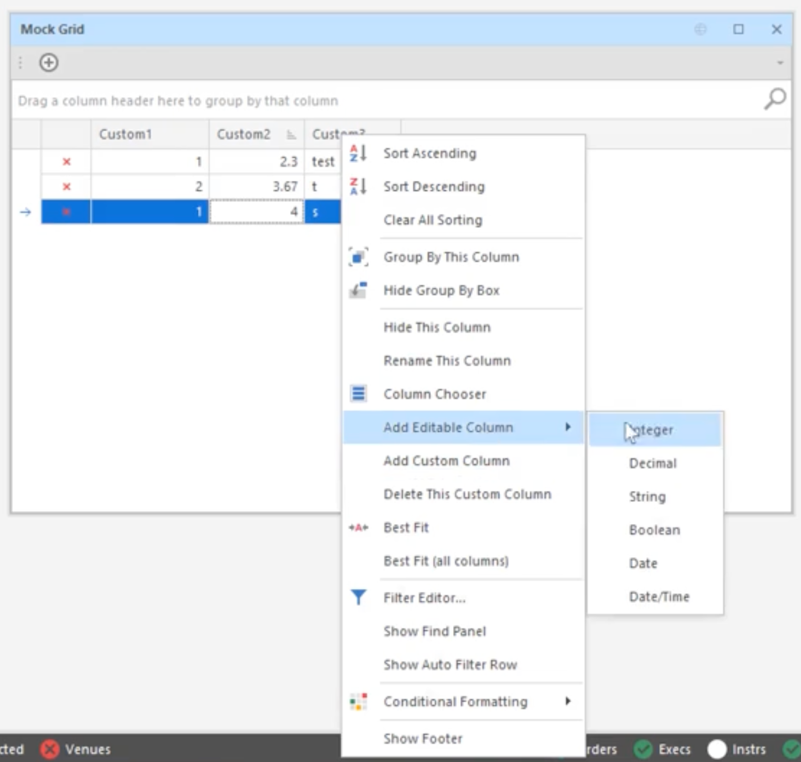Image resolution: width=801 pixels, height=762 pixels.
Task: Click the Venues status indicator
Action: coord(76,749)
